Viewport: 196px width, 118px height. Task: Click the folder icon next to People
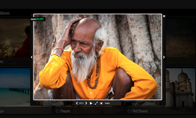tap(58, 111)
